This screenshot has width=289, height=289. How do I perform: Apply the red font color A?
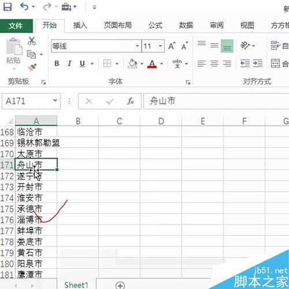pyautogui.click(x=152, y=64)
